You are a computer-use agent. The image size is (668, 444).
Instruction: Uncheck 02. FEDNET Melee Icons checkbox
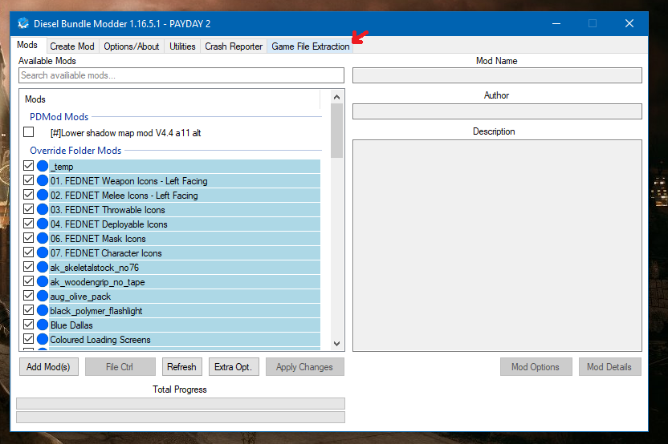(29, 195)
